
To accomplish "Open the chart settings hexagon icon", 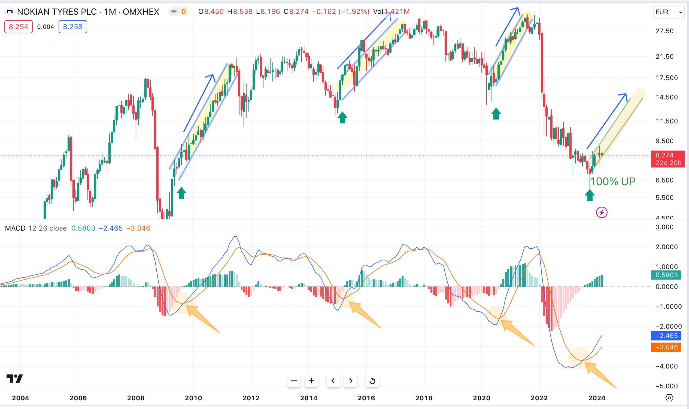I will (x=669, y=398).
